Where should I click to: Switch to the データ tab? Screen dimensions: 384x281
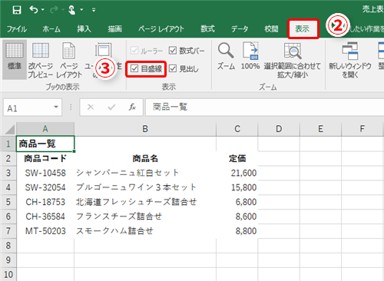(240, 29)
